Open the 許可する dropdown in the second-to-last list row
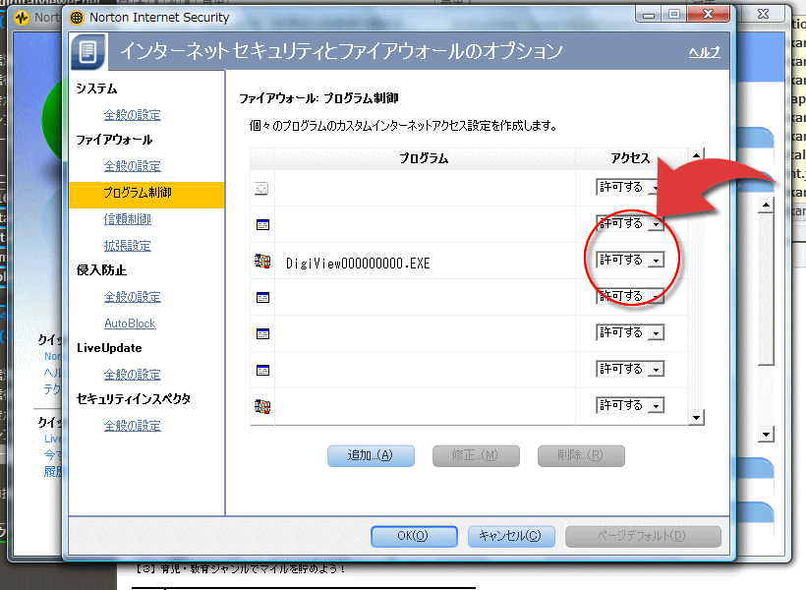This screenshot has width=806, height=590. coord(656,370)
